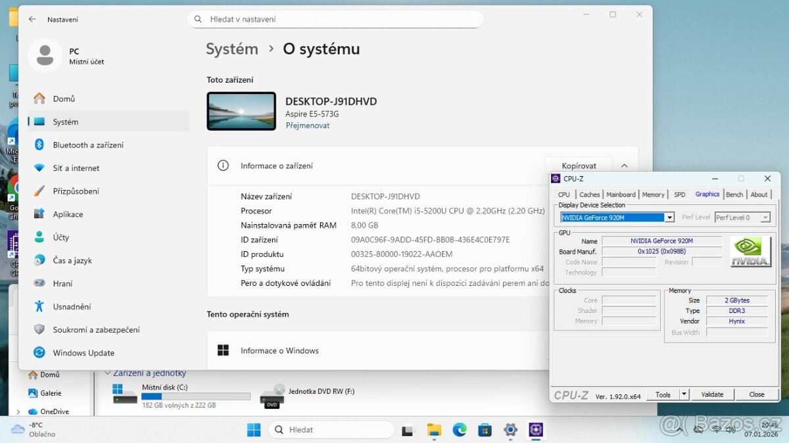Select Hraní in the Settings sidebar

click(64, 283)
